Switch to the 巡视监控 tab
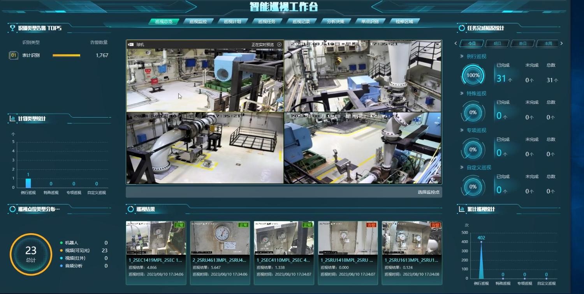Image resolution: width=584 pixels, height=294 pixels. 198,21
